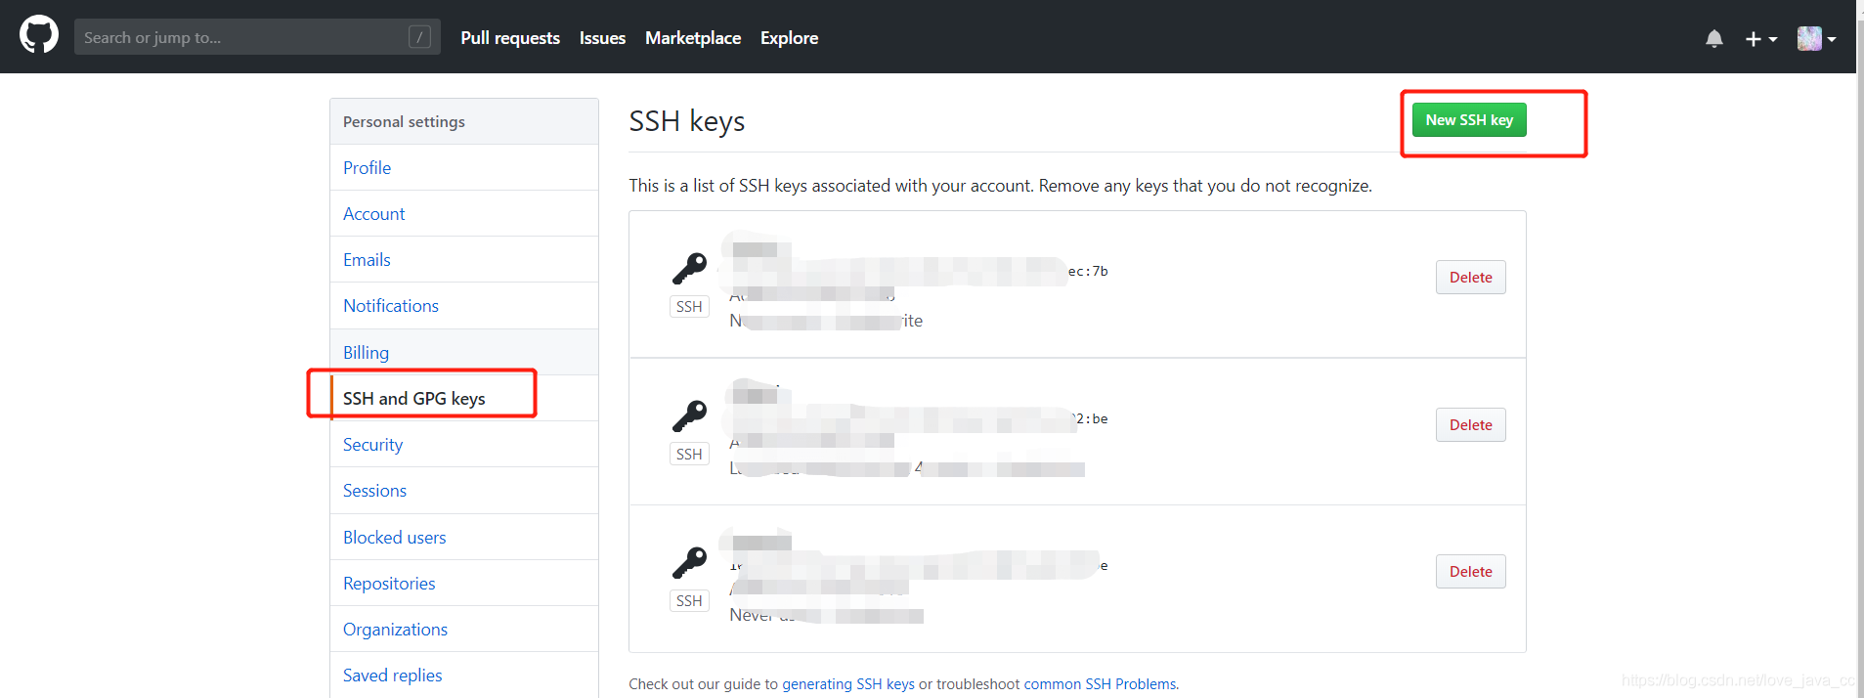This screenshot has width=1864, height=698.
Task: Open the user avatar profile menu
Action: tap(1815, 38)
